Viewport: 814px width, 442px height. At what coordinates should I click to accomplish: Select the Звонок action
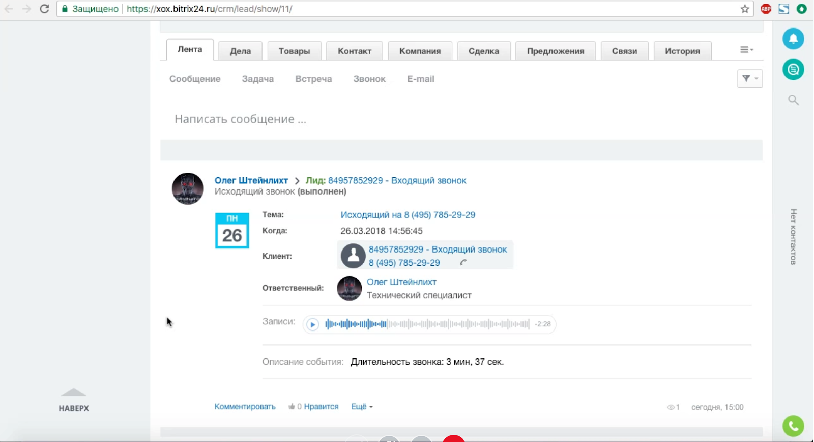click(369, 79)
